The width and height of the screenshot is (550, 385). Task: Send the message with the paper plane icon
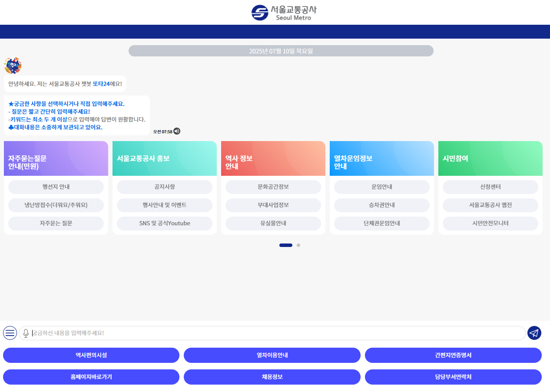(x=534, y=333)
